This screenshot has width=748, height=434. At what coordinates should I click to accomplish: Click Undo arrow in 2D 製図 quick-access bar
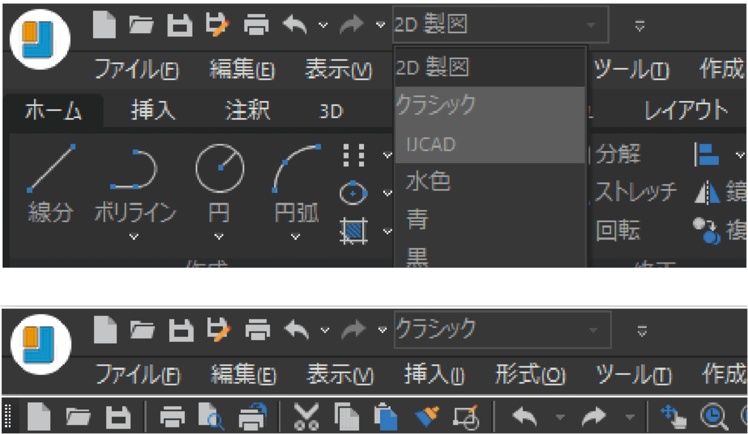click(295, 24)
